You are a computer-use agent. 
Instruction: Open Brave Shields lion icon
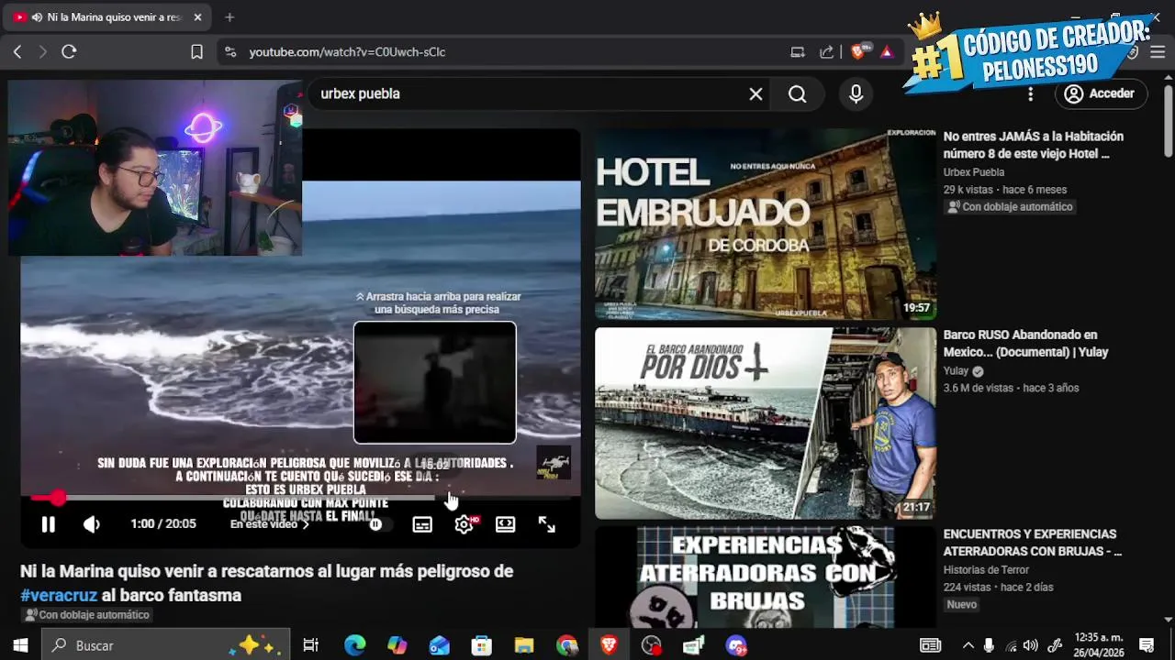858,52
